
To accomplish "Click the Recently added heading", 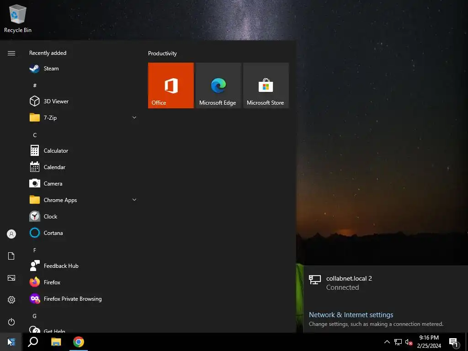I will tap(48, 53).
